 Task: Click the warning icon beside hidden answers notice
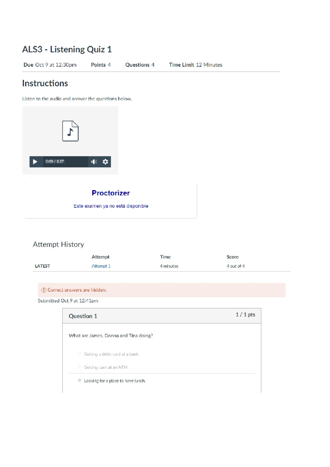click(44, 290)
